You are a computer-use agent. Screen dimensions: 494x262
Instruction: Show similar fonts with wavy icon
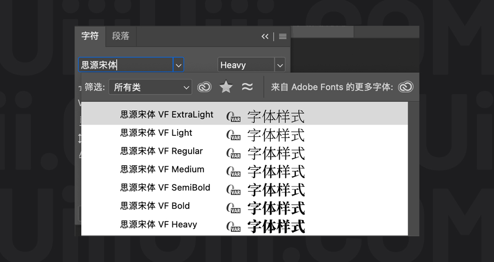point(247,87)
